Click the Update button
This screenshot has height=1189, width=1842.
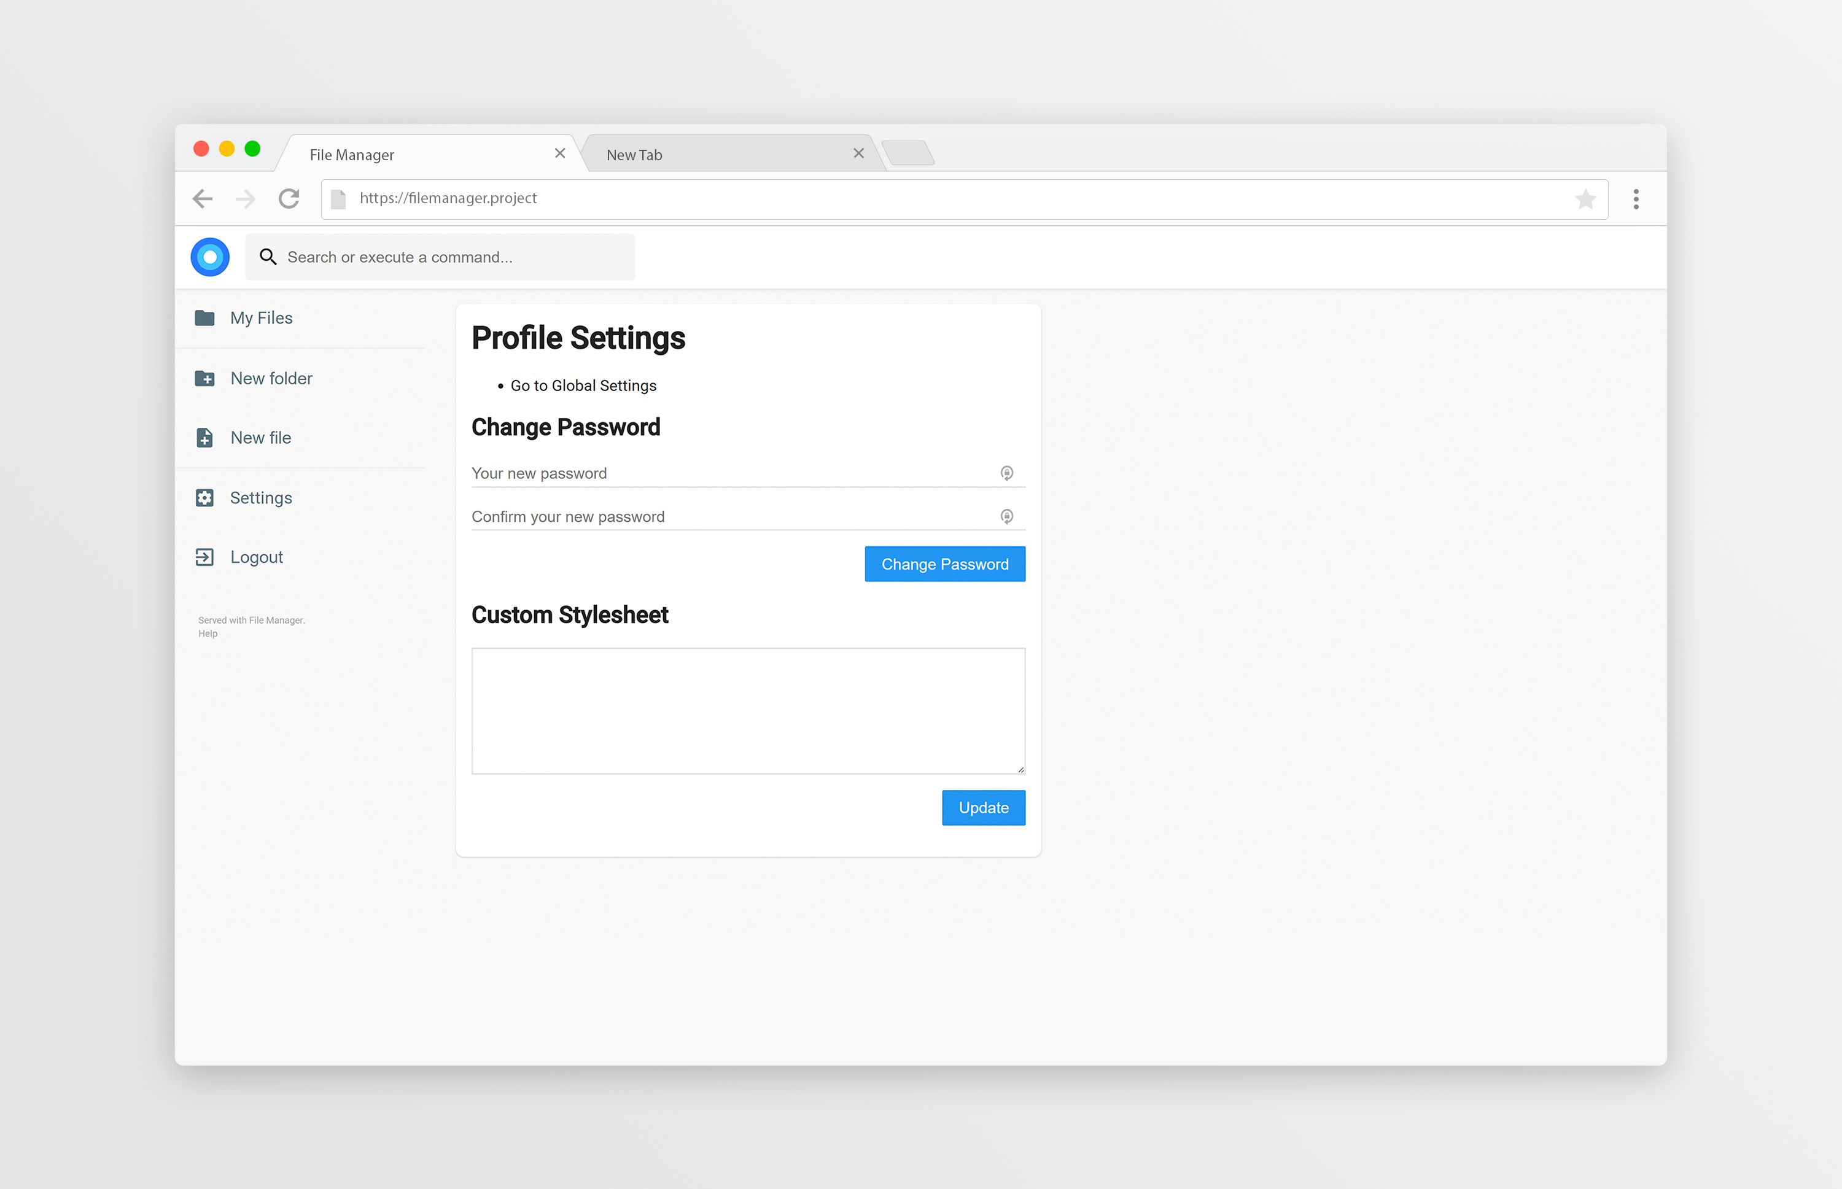click(983, 807)
